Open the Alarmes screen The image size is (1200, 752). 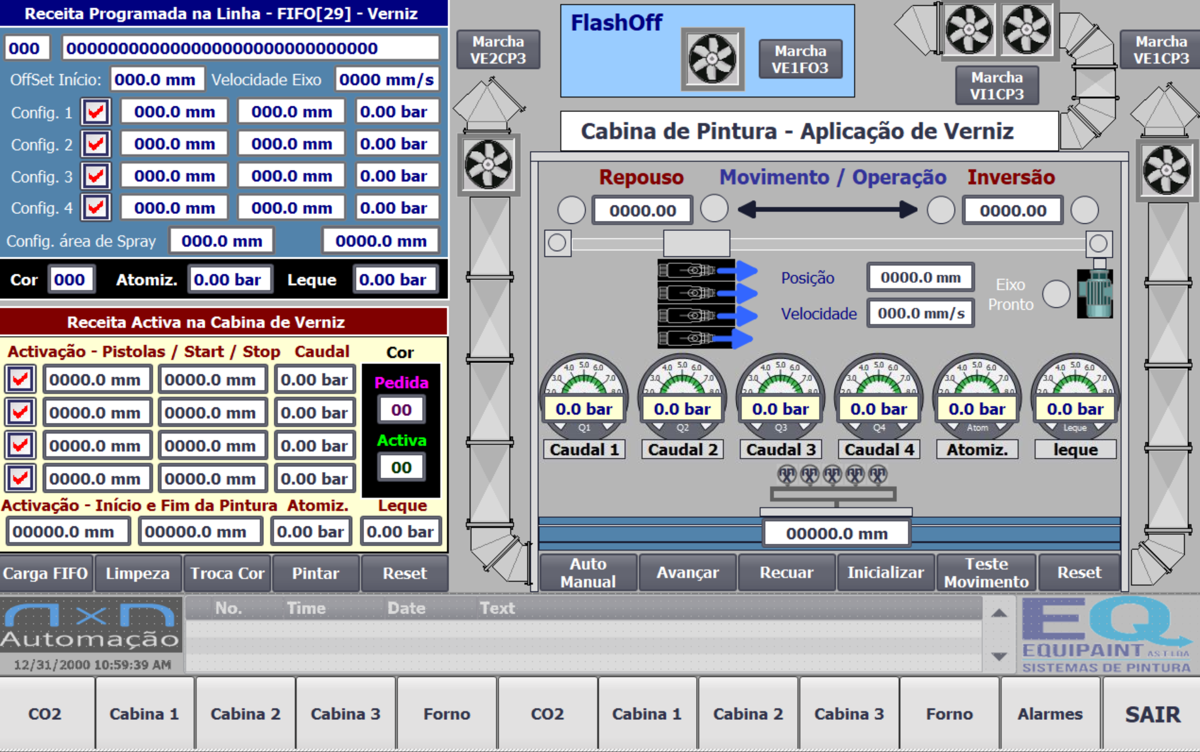point(1049,714)
